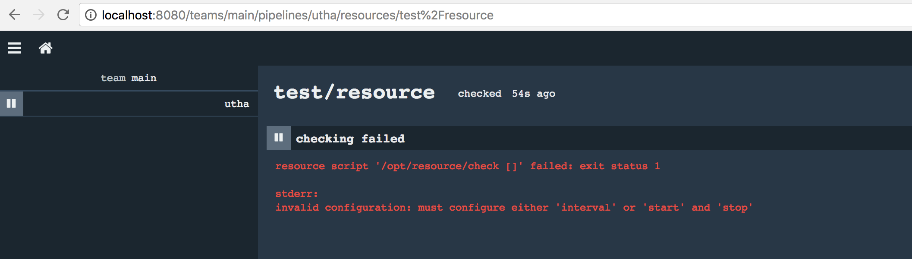Select the utha pipeline entry
Image resolution: width=912 pixels, height=259 pixels.
pos(236,103)
